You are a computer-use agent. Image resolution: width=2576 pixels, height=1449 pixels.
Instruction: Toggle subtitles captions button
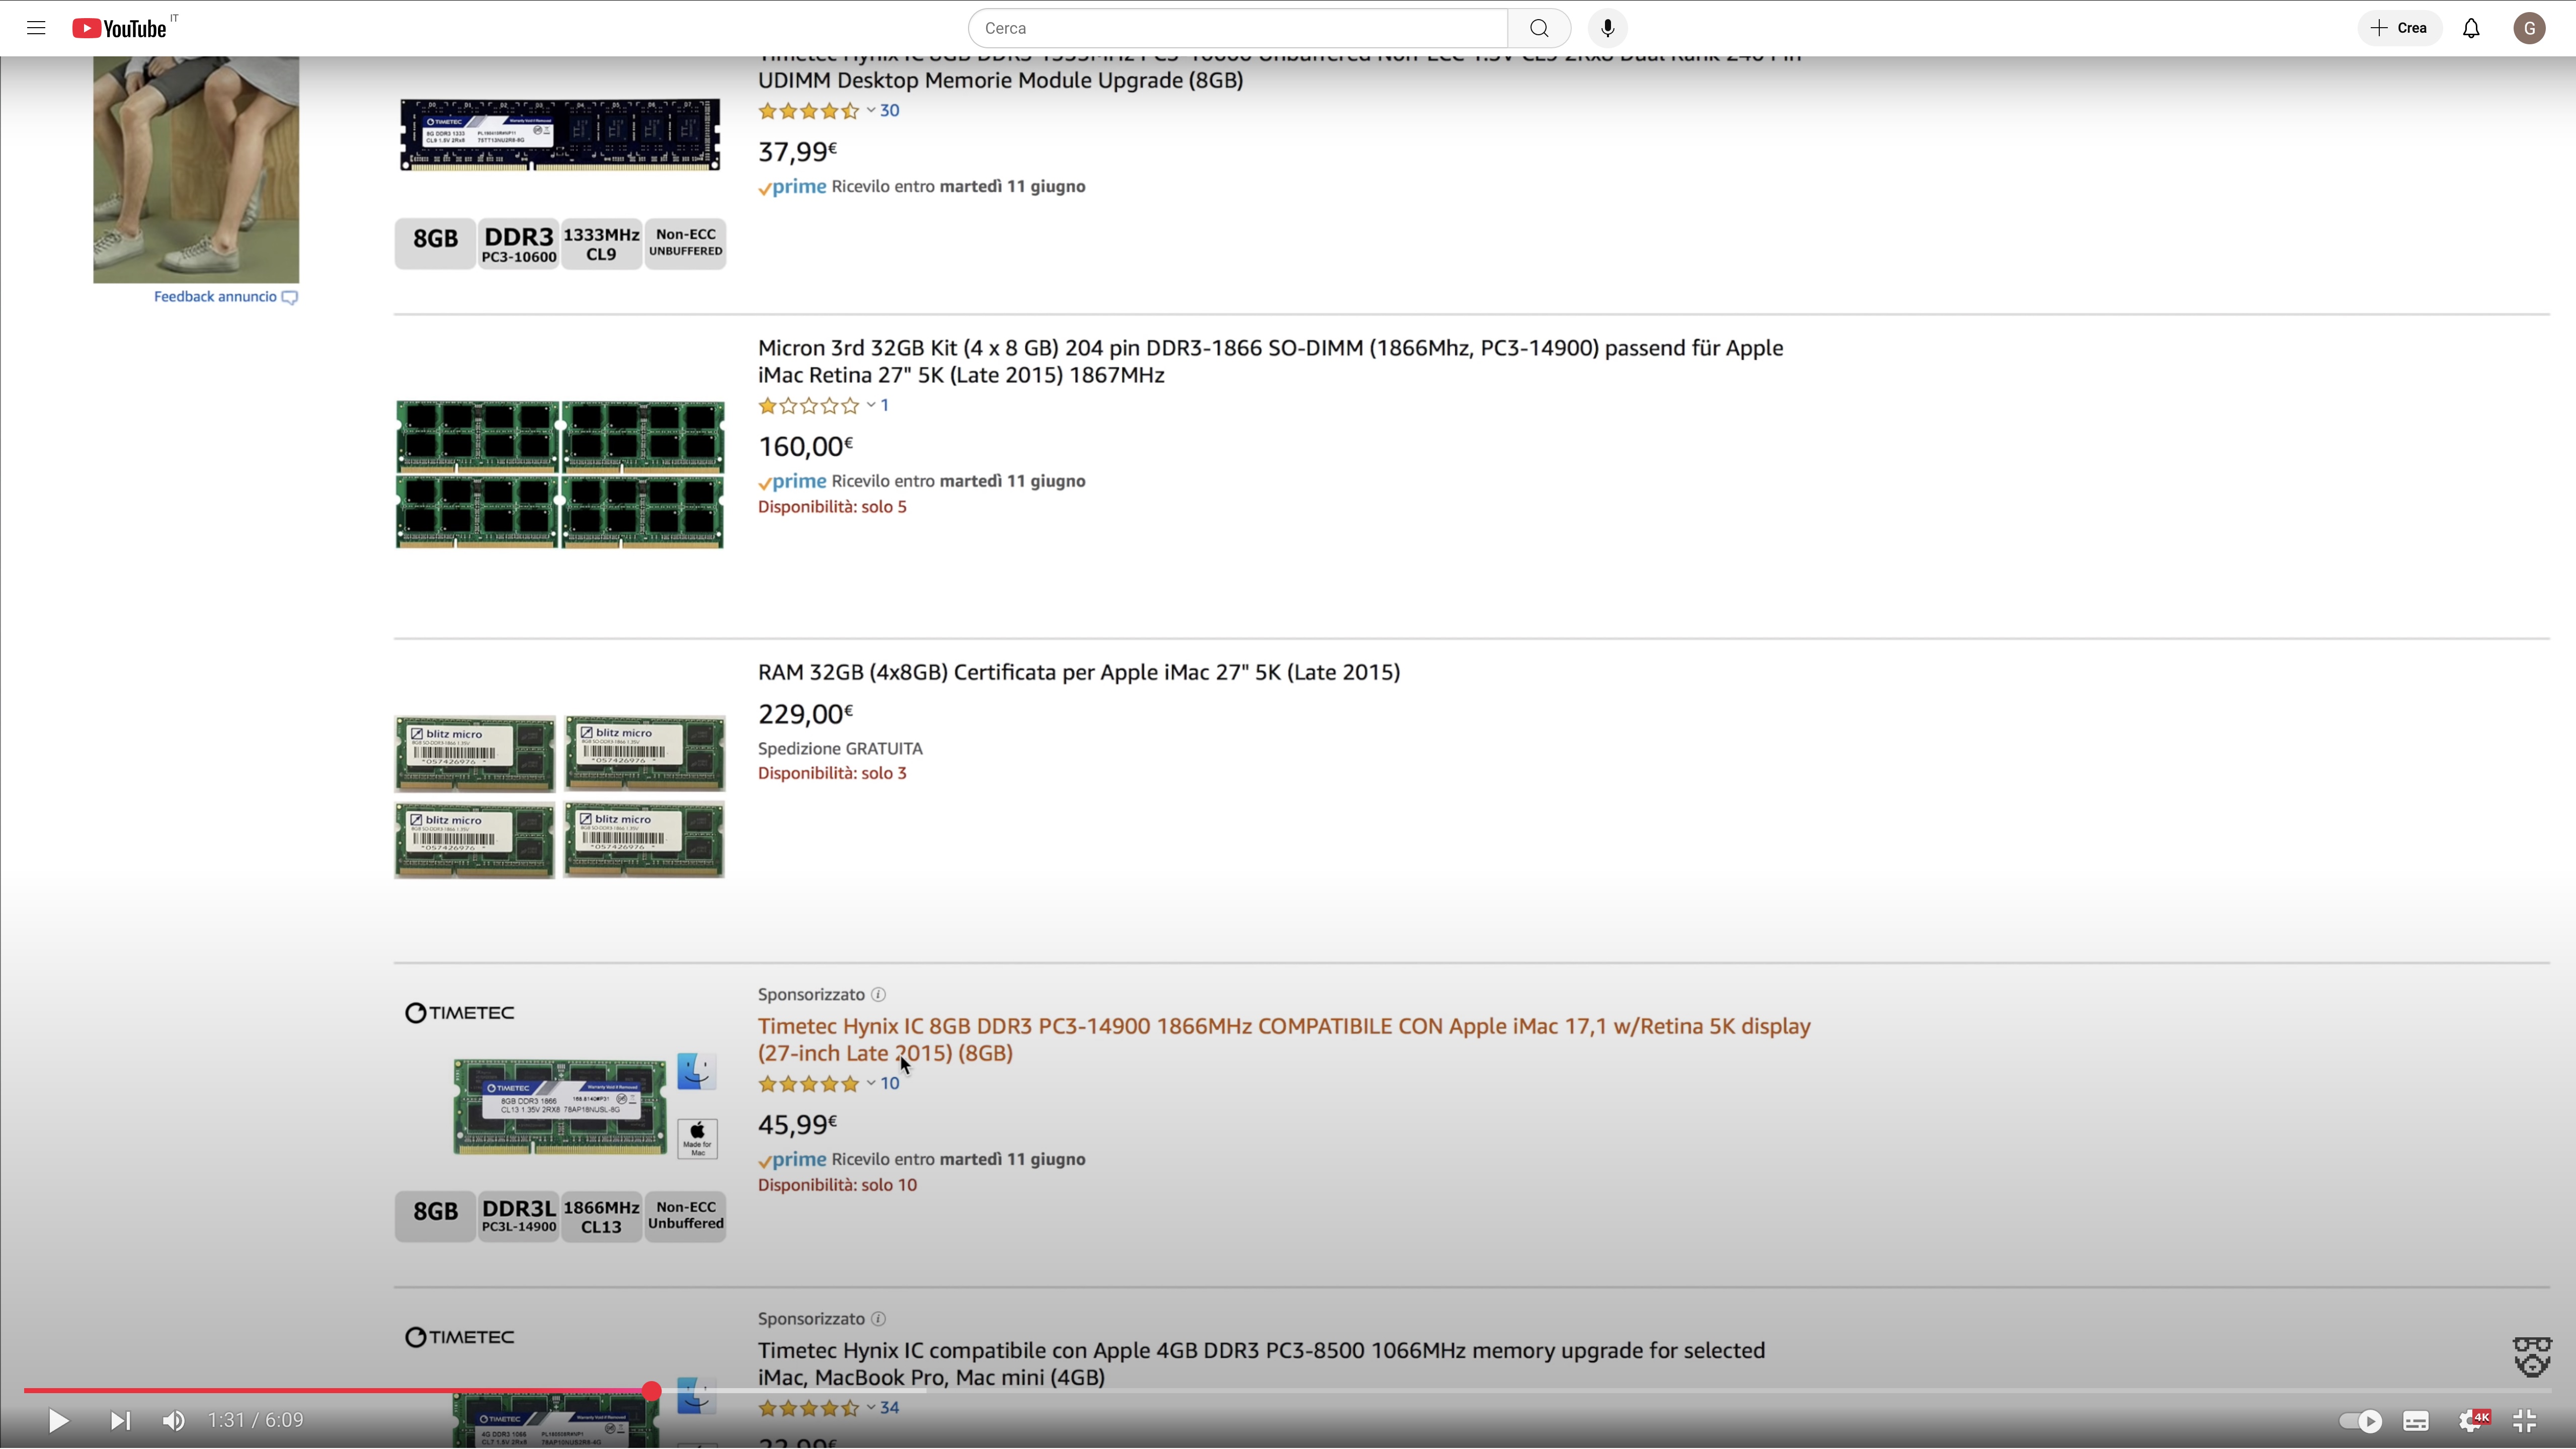[2416, 1421]
